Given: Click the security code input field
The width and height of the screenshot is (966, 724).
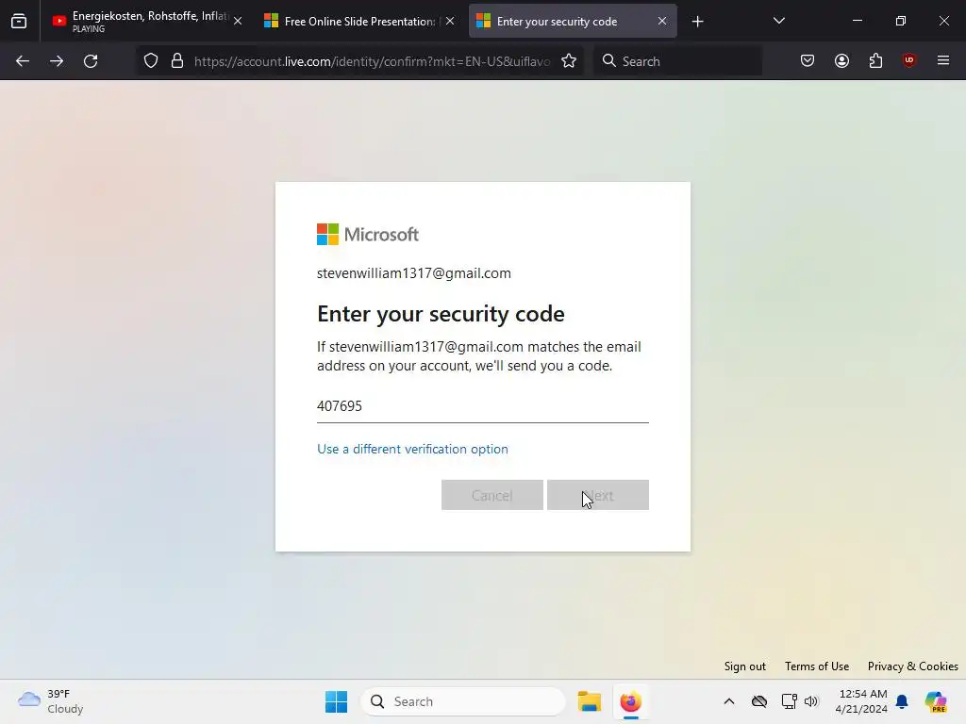Looking at the screenshot, I should (x=483, y=406).
